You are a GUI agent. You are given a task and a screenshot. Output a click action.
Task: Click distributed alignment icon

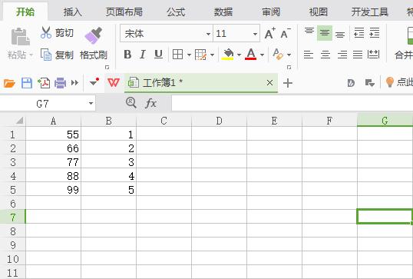[x=374, y=55]
